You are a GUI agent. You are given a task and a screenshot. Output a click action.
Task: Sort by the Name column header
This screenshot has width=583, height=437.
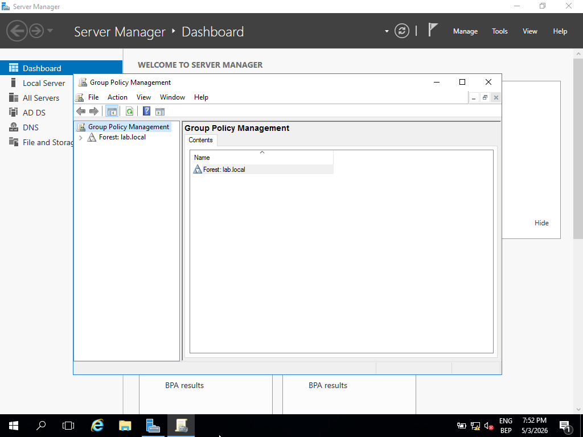click(262, 157)
